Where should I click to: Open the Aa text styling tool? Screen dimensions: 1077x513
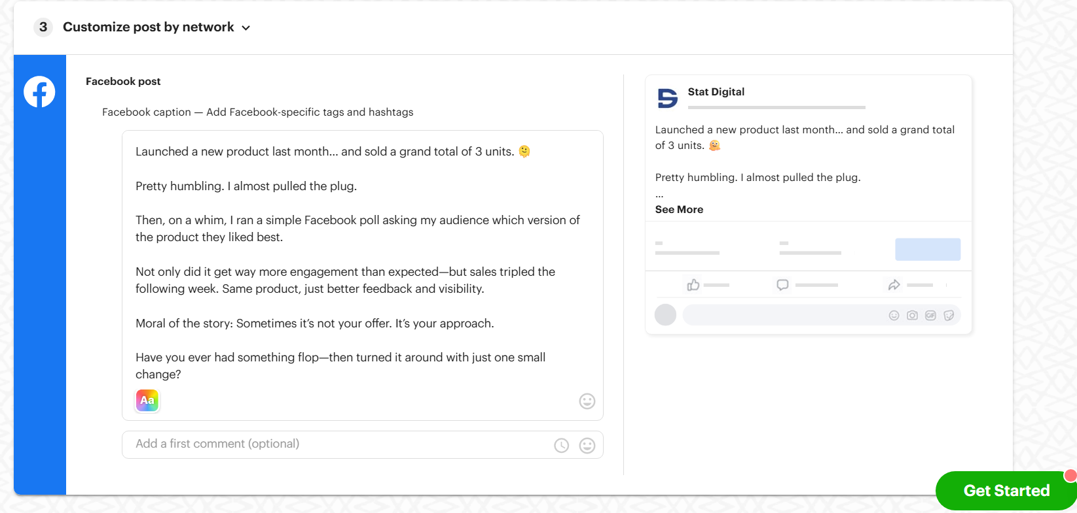click(147, 401)
